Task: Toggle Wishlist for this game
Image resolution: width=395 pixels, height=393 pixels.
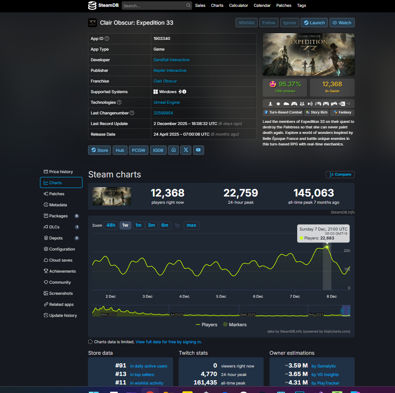Action: [246, 23]
